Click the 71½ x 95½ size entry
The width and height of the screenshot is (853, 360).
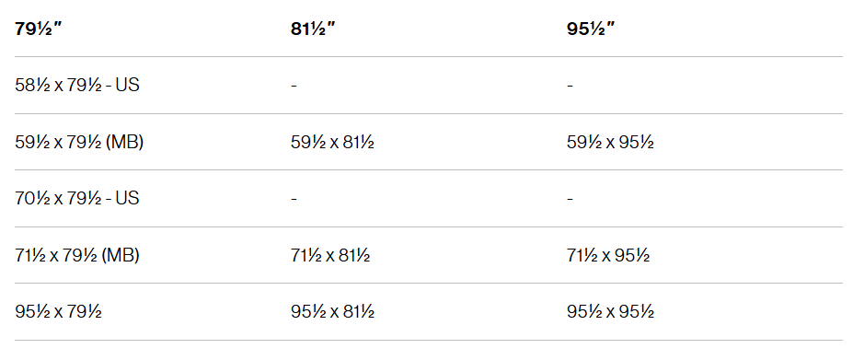(608, 255)
